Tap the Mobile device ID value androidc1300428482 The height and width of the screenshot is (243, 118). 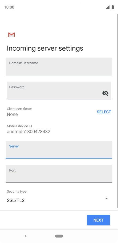29,132
